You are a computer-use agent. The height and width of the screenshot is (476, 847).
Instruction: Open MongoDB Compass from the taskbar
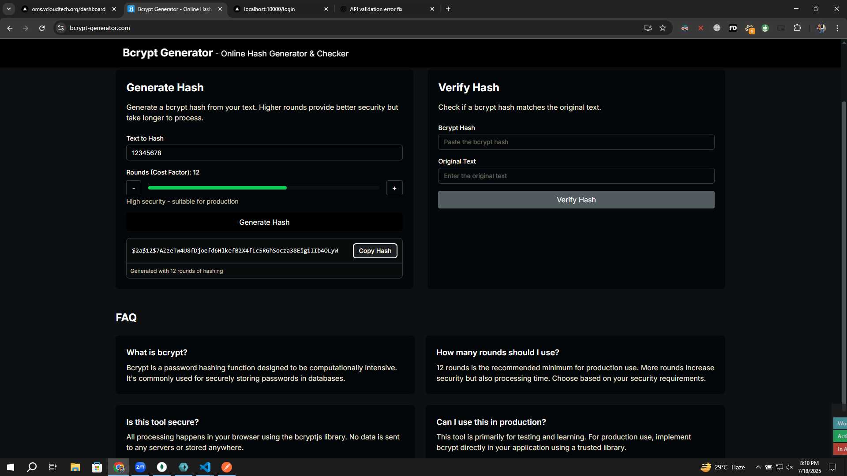(x=162, y=467)
